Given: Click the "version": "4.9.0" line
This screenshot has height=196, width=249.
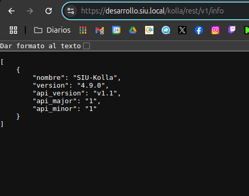Looking at the screenshot, I should [71, 86].
